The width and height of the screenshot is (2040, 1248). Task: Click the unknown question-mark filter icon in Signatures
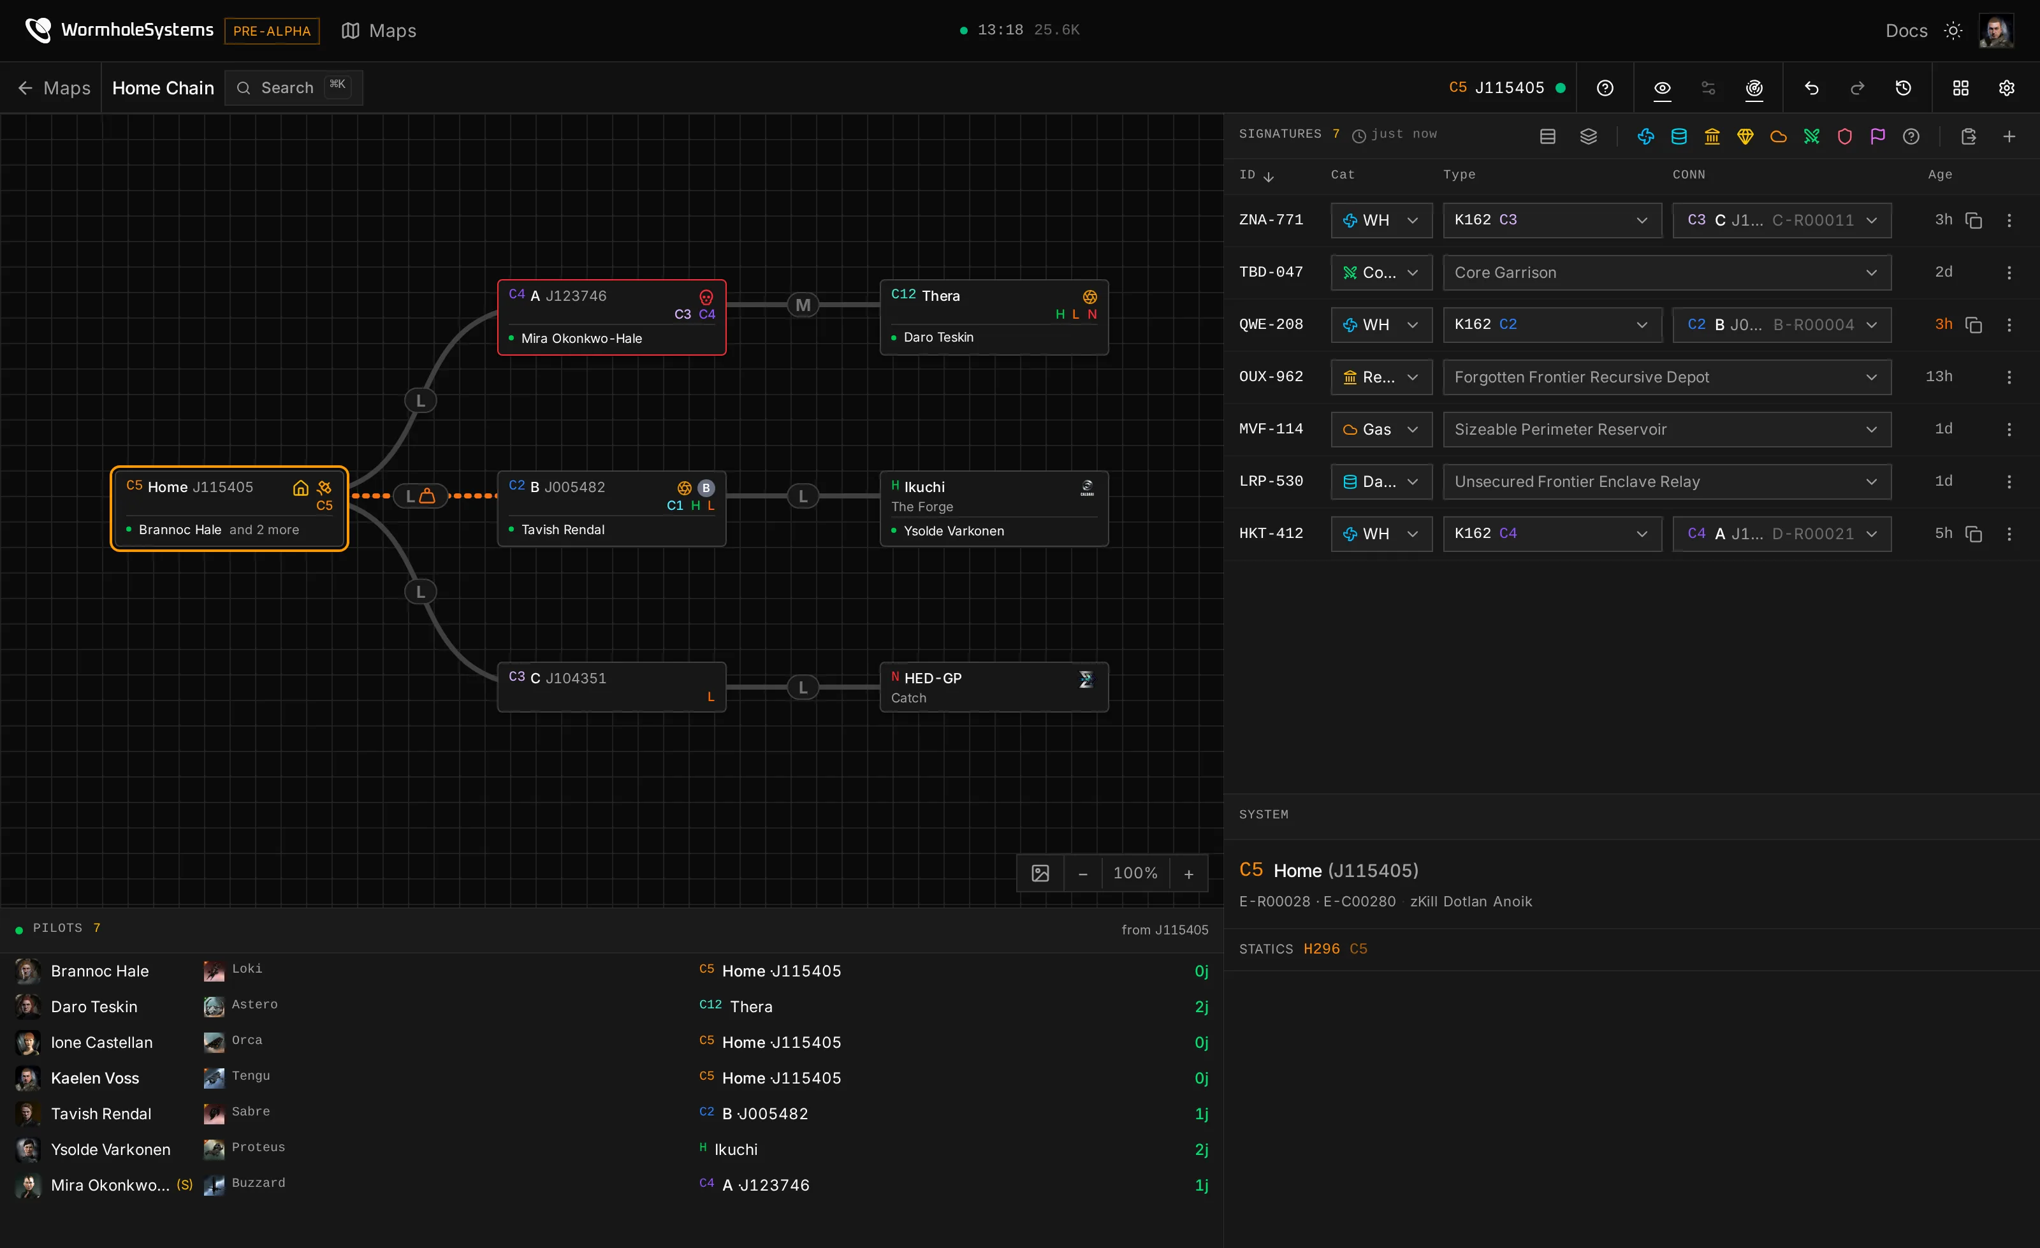(x=1911, y=136)
